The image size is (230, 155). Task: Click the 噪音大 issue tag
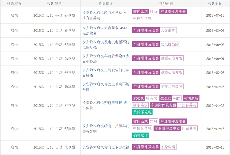tap(152, 98)
